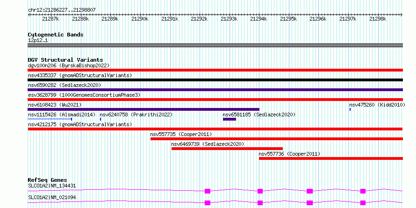Click the nsv6581185 short purple bar
This screenshot has width=416, height=208.
(230, 119)
